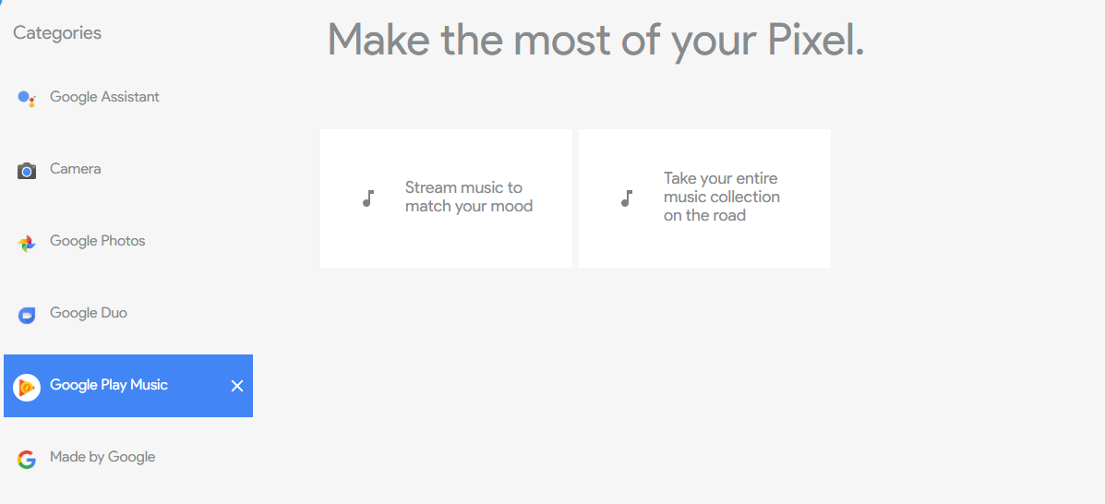Click the music note beside Take your entire
Image resolution: width=1105 pixels, height=504 pixels.
[x=626, y=198]
